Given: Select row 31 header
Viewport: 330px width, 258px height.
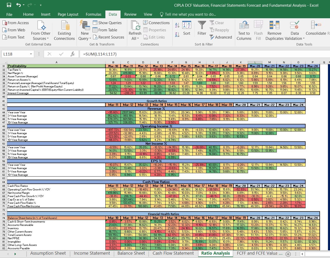Looking at the screenshot, I should click(4, 66).
